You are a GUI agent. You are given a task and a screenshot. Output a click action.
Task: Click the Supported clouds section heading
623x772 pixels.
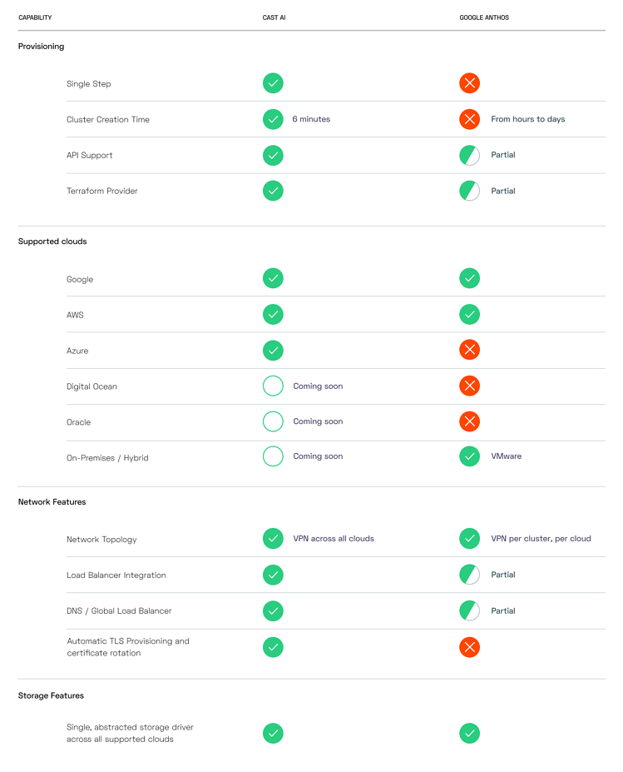52,242
